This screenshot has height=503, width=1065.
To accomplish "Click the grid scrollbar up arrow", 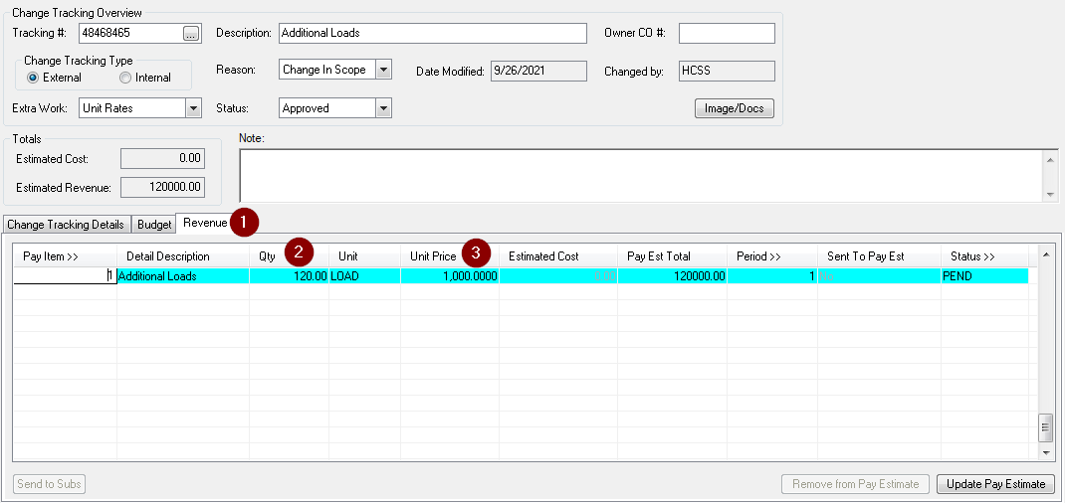I will [x=1046, y=254].
